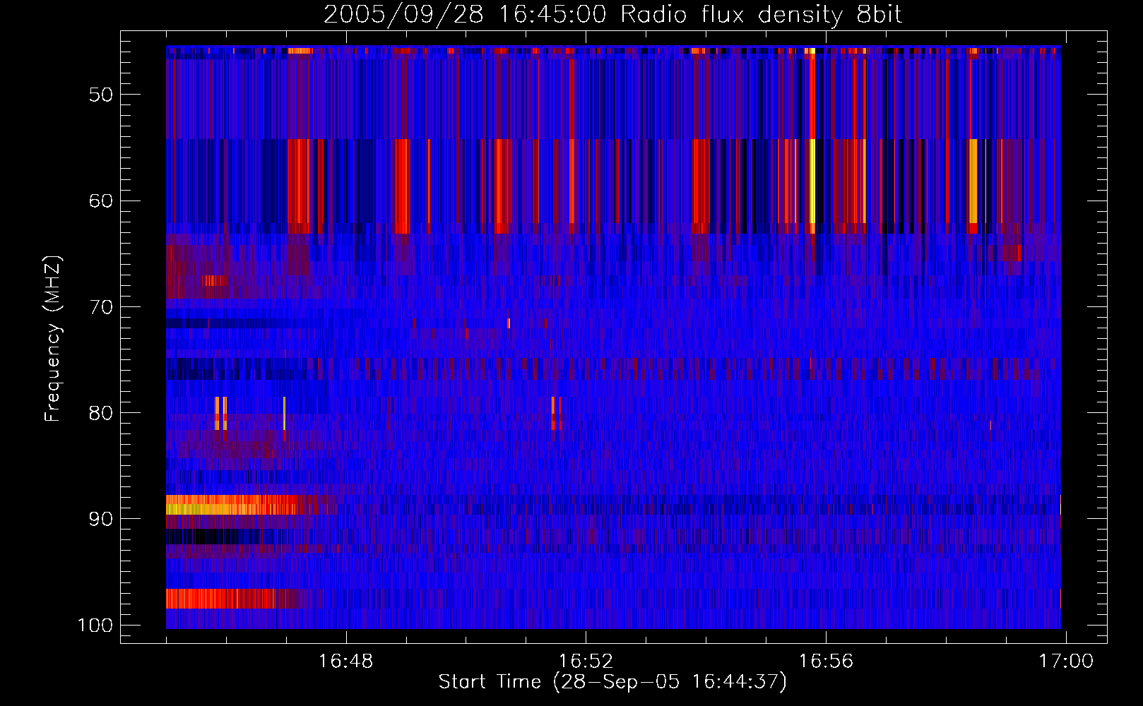Click the '90' frequency tick label
Screen dimensions: 1143x706
click(101, 519)
